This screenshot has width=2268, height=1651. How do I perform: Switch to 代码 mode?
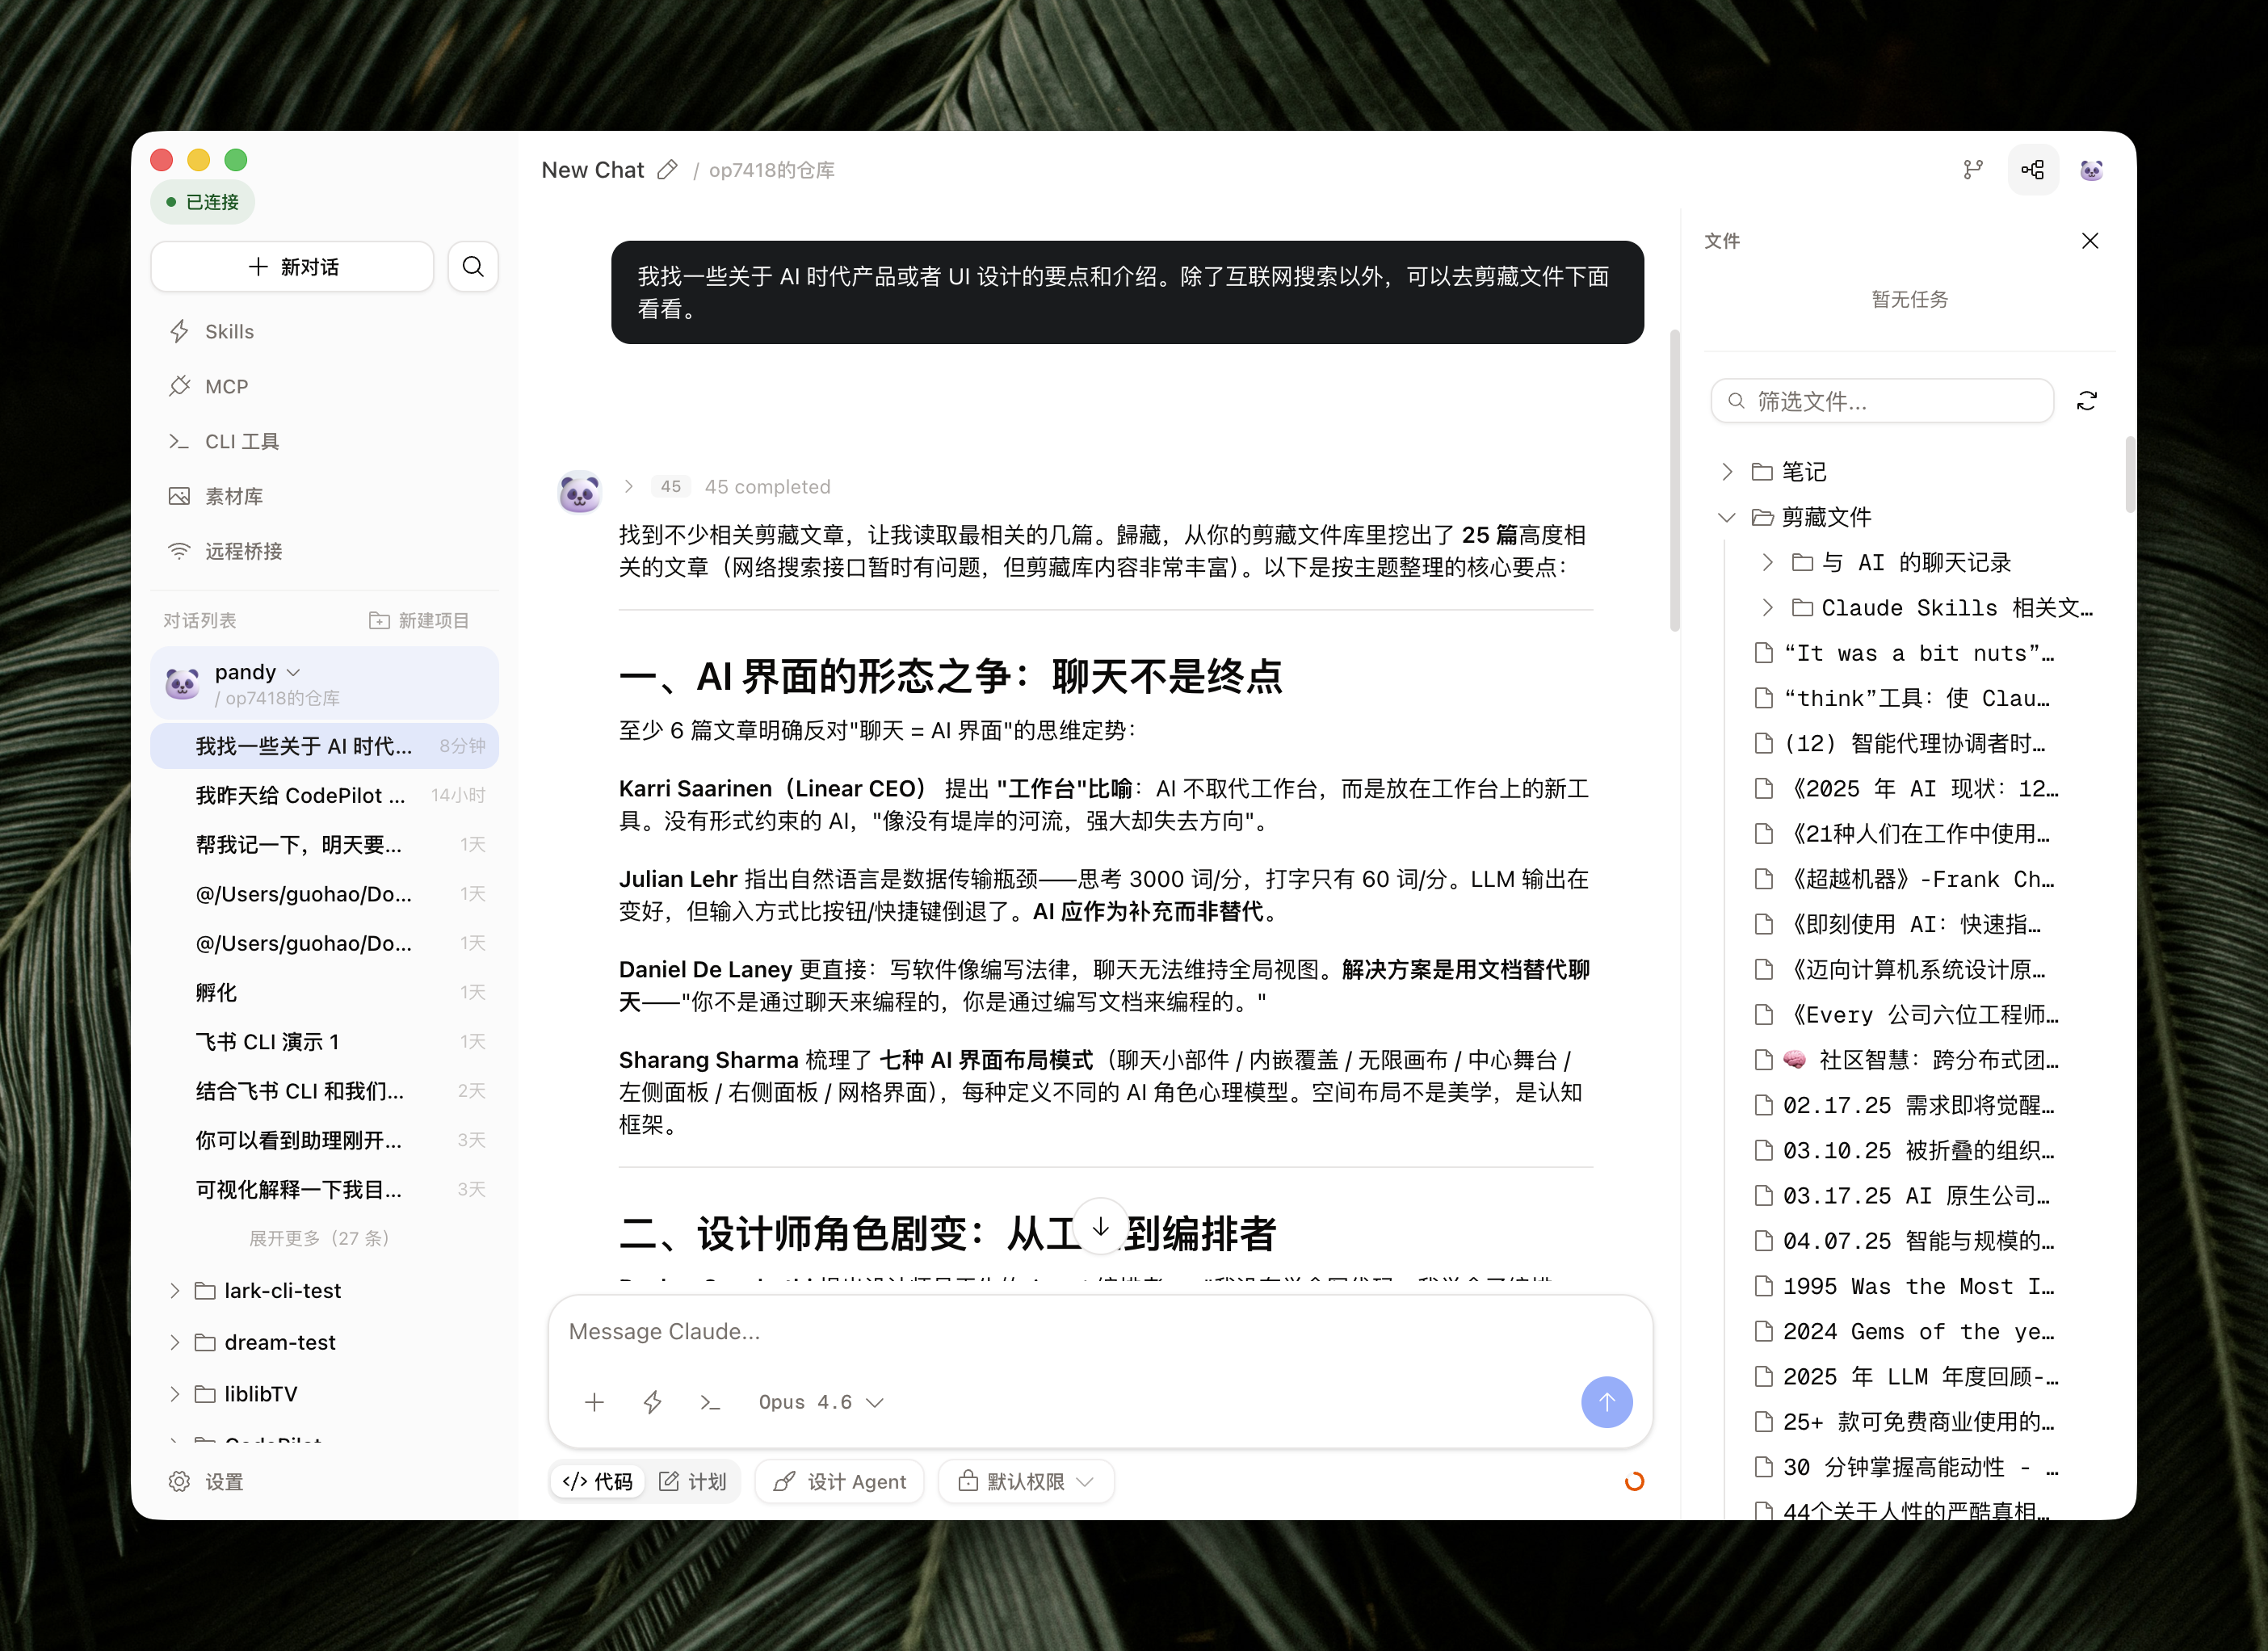598,1481
